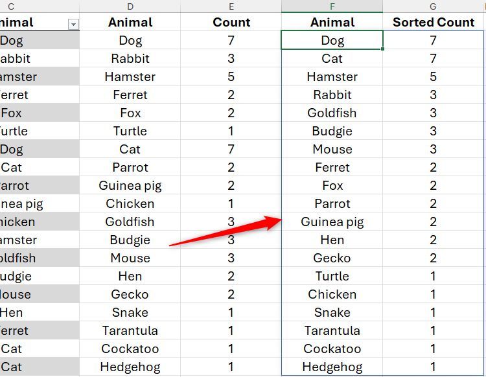486x377 pixels.
Task: Select the Goldfish cell in column D
Action: 130,222
